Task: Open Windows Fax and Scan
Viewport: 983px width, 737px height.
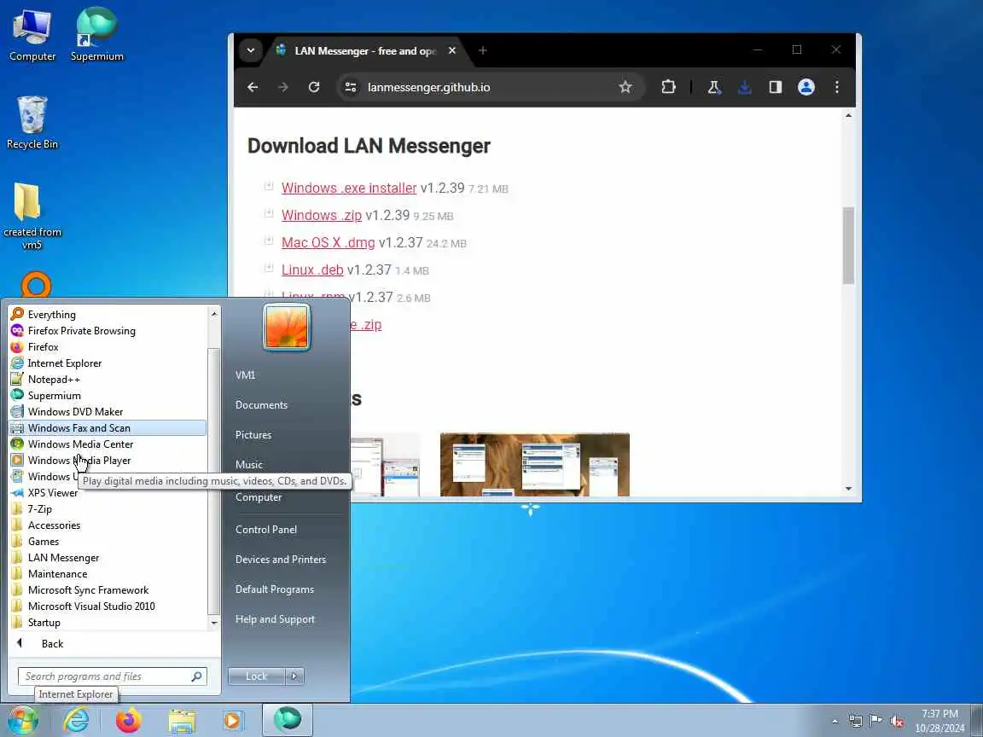Action: pos(108,428)
